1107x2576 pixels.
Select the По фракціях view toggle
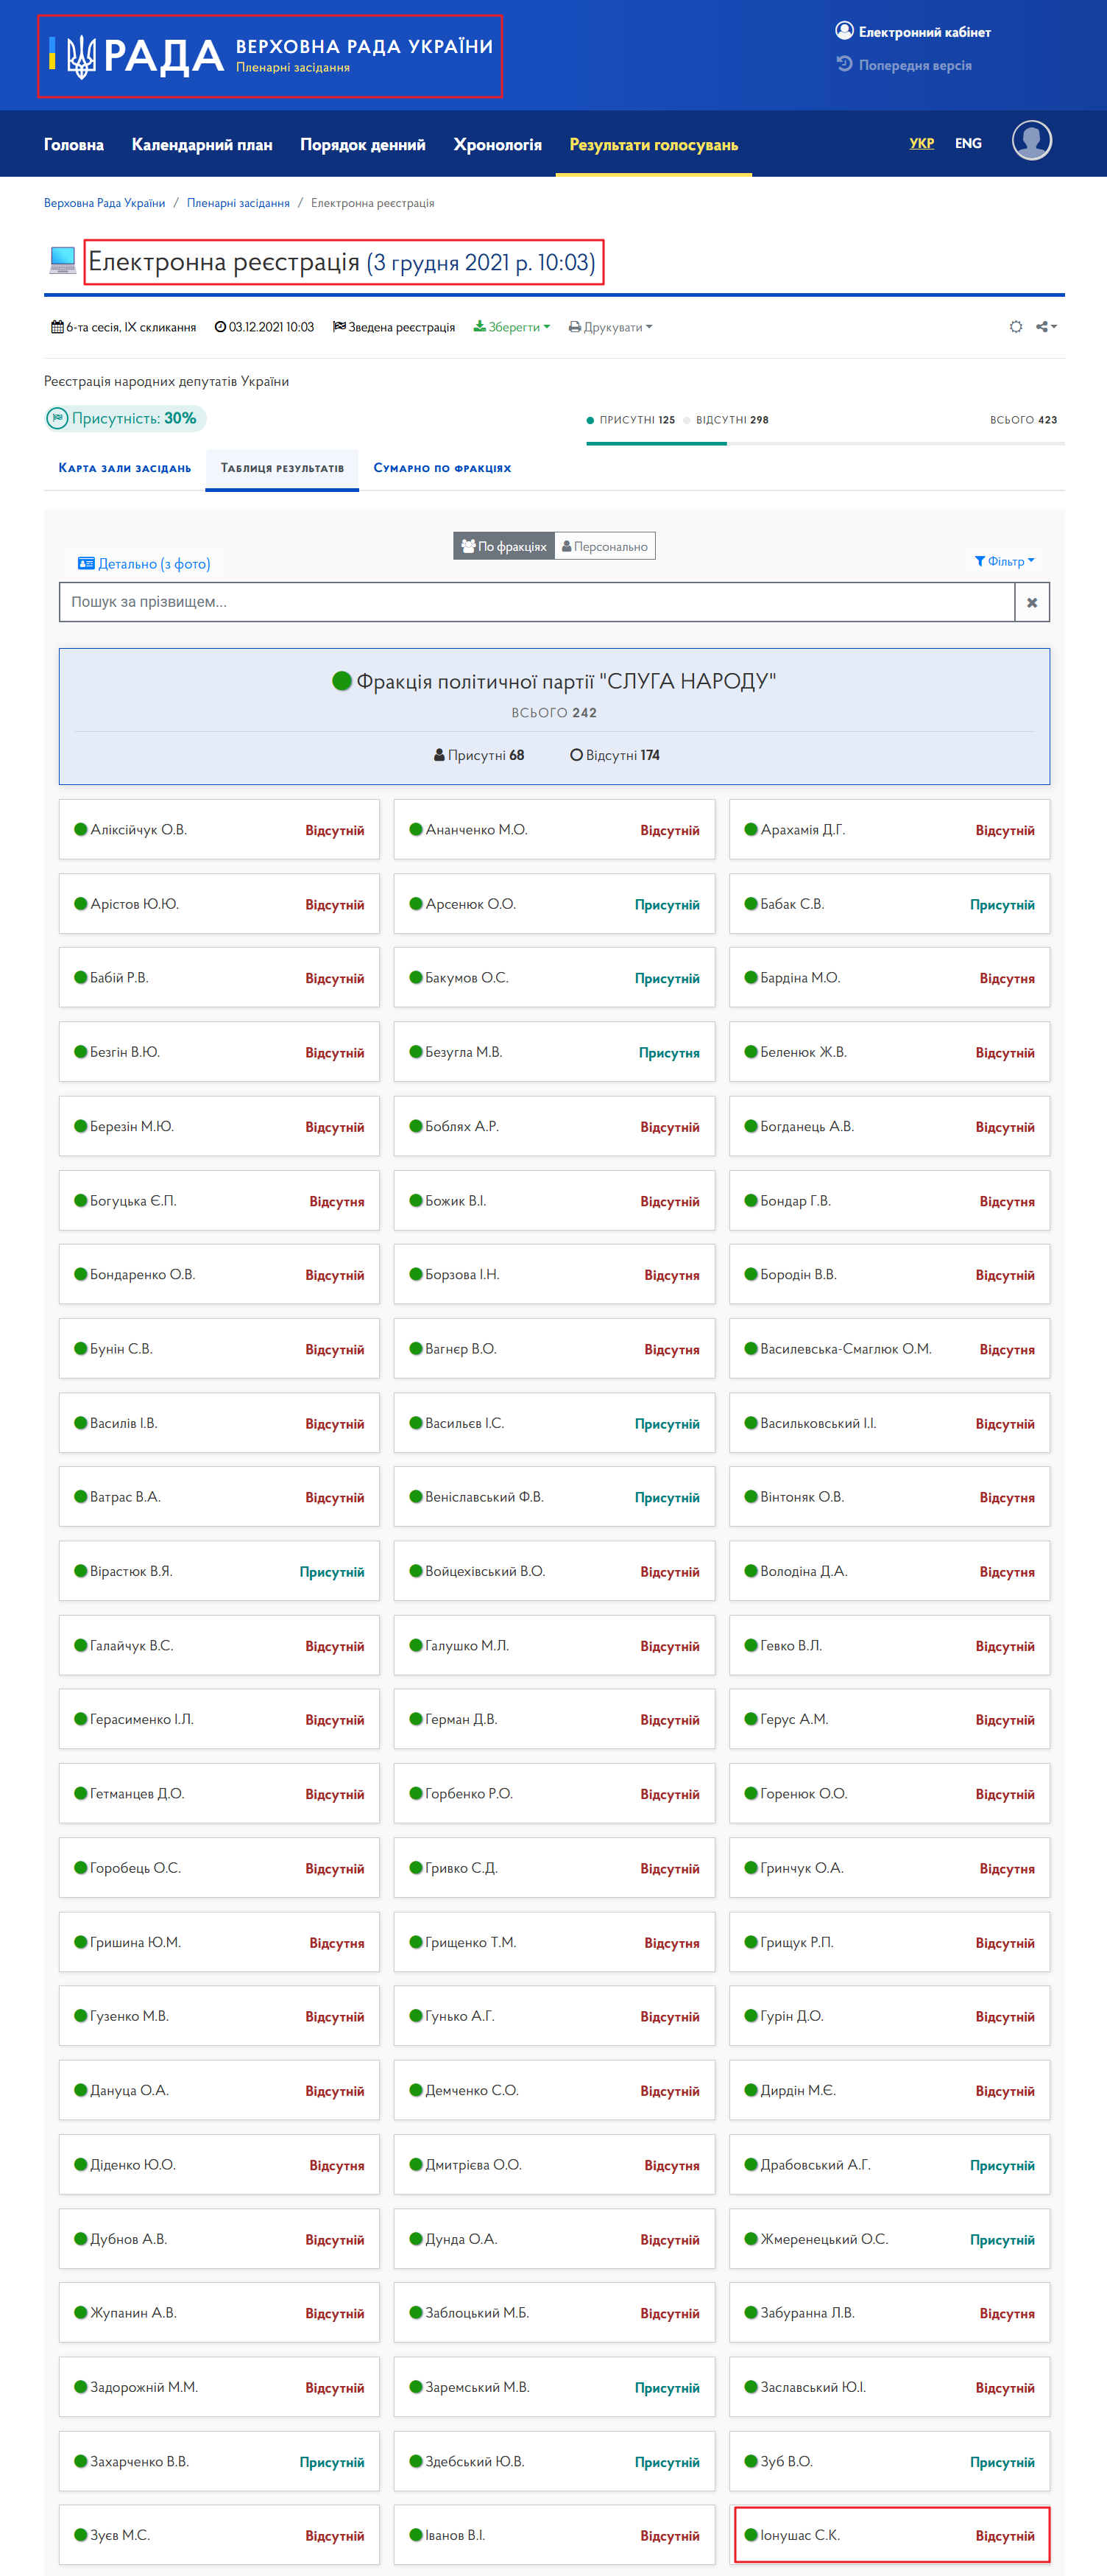(503, 546)
